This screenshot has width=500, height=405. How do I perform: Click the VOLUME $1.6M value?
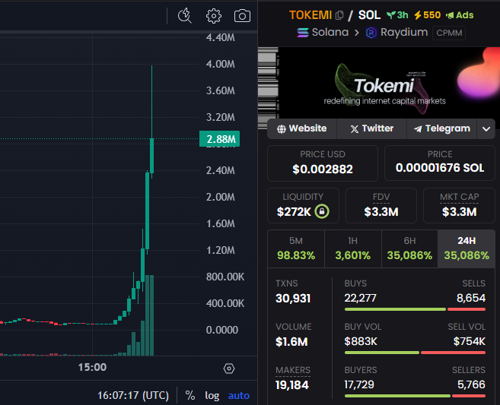[291, 342]
